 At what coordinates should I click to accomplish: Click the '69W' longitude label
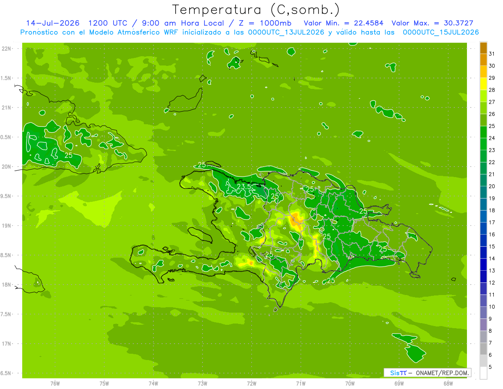coord(399,383)
